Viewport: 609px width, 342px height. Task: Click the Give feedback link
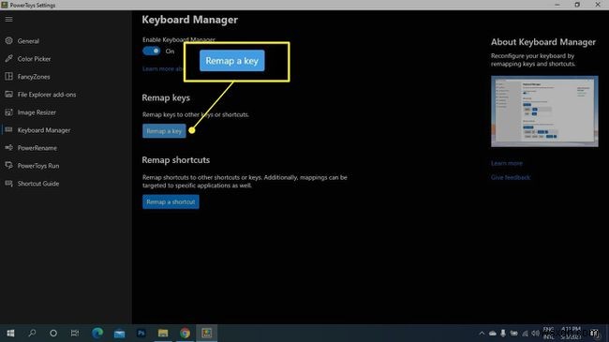pos(511,177)
